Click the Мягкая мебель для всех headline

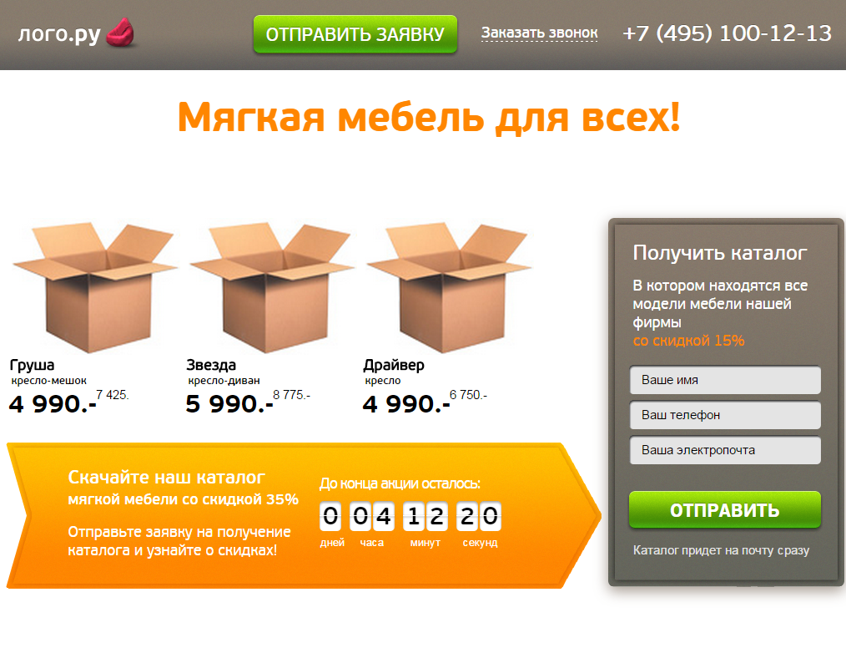429,117
